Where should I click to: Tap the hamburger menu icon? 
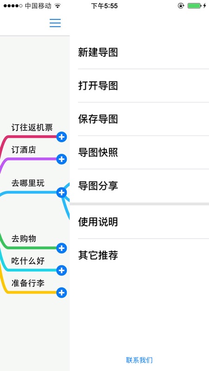pos(55,23)
